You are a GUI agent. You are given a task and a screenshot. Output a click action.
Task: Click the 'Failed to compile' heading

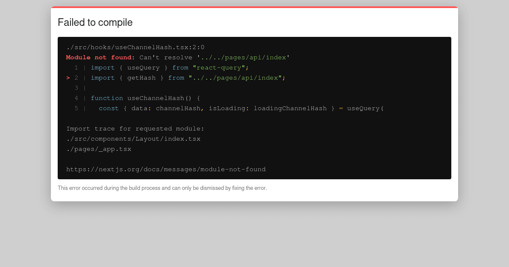click(95, 22)
